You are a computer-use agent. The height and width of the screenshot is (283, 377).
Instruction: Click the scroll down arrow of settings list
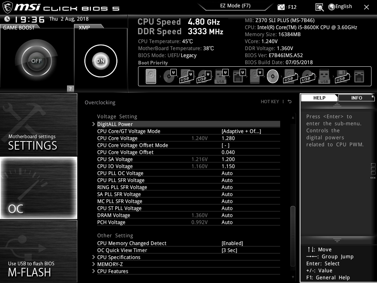coord(293,277)
